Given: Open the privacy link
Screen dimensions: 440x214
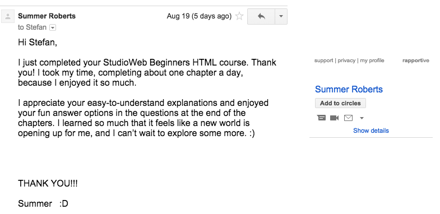Looking at the screenshot, I should pyautogui.click(x=346, y=61).
